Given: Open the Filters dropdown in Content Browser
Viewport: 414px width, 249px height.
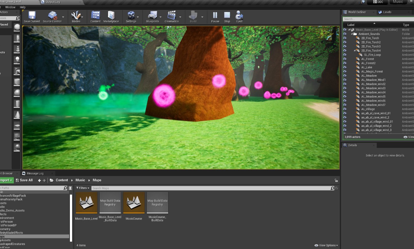Looking at the screenshot, I should pos(83,188).
